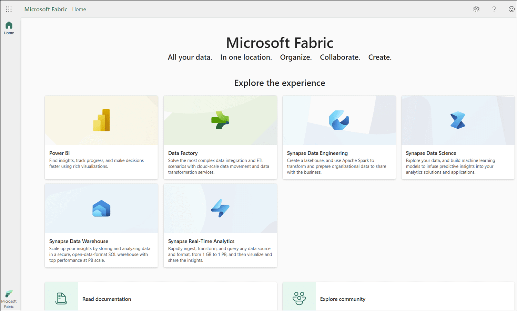Click the Explore community label

343,299
